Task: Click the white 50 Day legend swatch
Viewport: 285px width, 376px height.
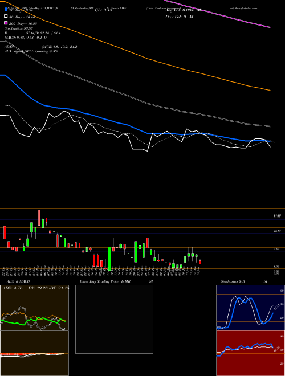Action: [x=6, y=17]
